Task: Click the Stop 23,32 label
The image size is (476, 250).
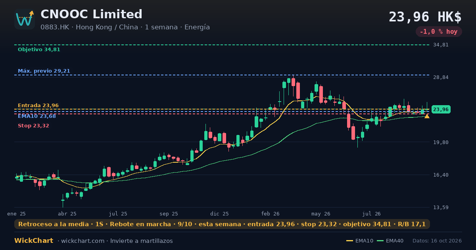Action: click(33, 126)
